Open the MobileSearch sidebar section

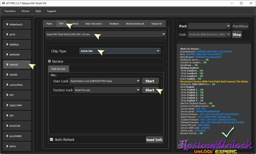pos(17,25)
